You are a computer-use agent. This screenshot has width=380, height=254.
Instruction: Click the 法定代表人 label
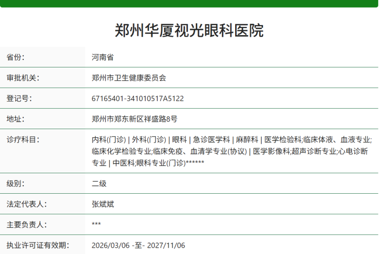tap(27, 204)
